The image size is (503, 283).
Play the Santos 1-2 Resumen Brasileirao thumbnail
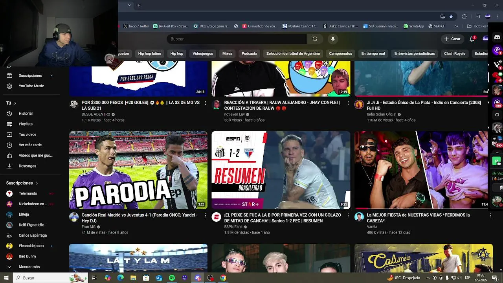tap(281, 170)
